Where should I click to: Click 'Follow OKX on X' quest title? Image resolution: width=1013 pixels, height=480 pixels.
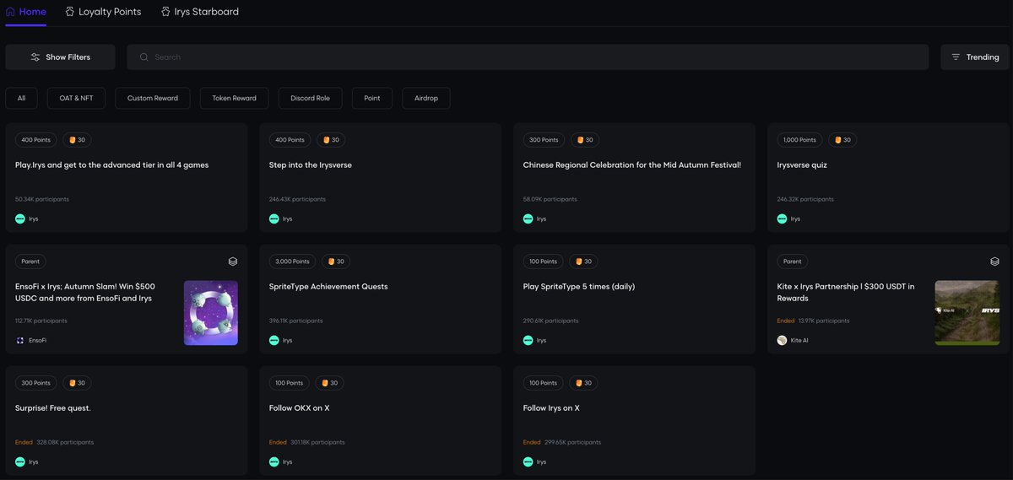[300, 408]
